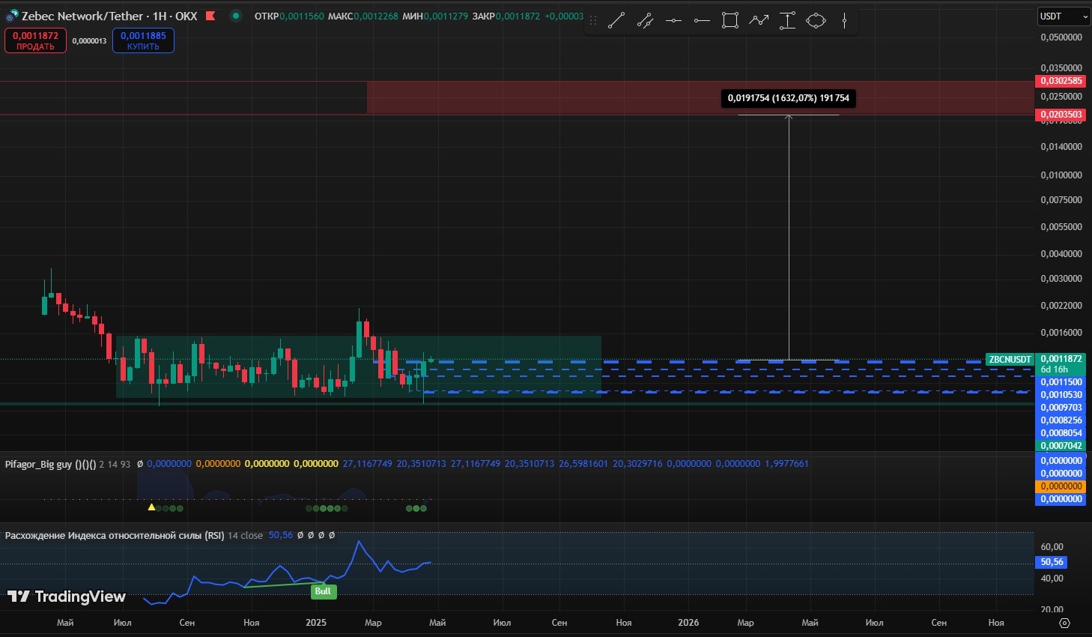Click the red supply zone rectangle
This screenshot has height=637, width=1092.
point(700,97)
